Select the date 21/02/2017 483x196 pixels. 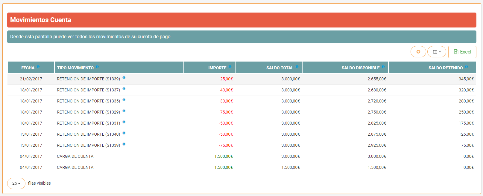coord(31,79)
